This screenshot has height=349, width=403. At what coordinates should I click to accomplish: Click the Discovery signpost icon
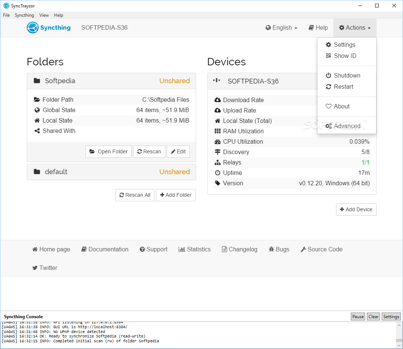tap(217, 152)
